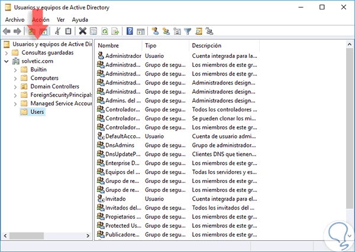355x252 pixels.
Task: Create a new organizational unit from the toolbar
Action: coord(177,31)
